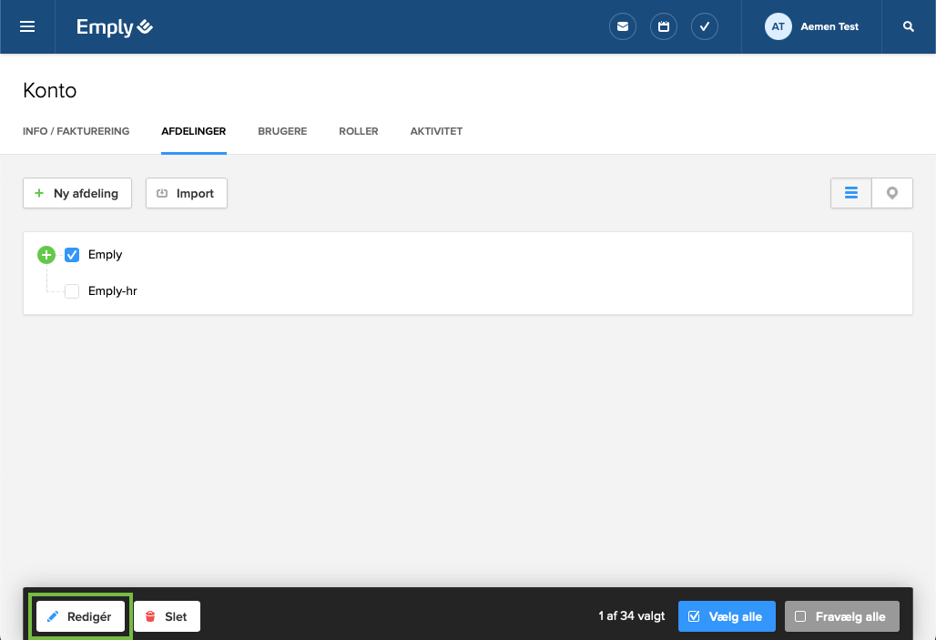Check the Emply-hr department checkbox

pyautogui.click(x=73, y=291)
